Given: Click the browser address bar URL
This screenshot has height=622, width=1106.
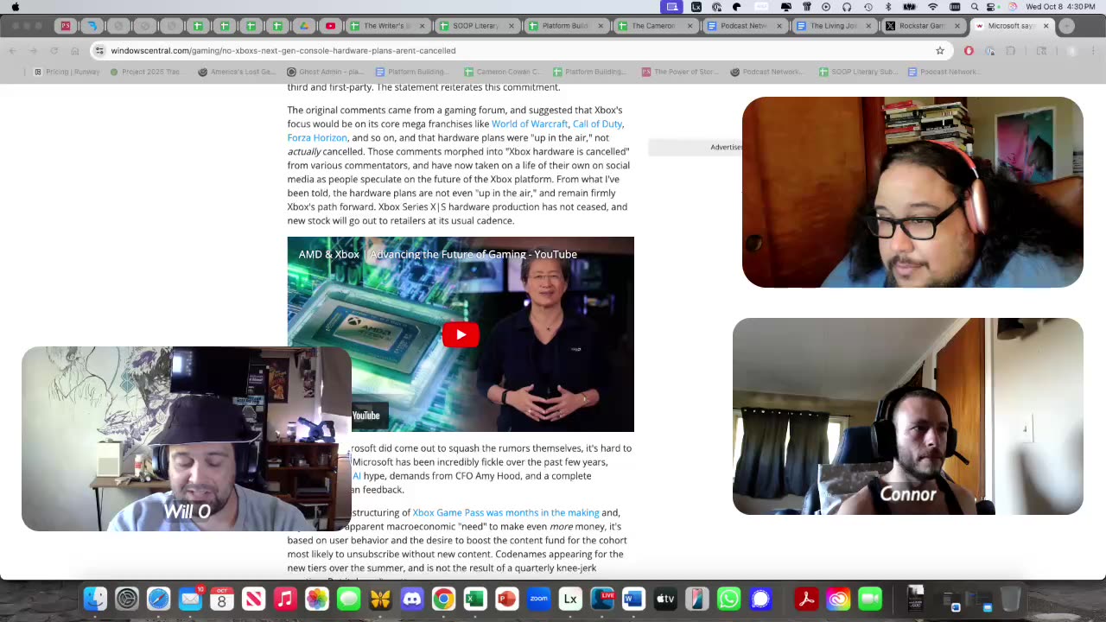Looking at the screenshot, I should 283,50.
